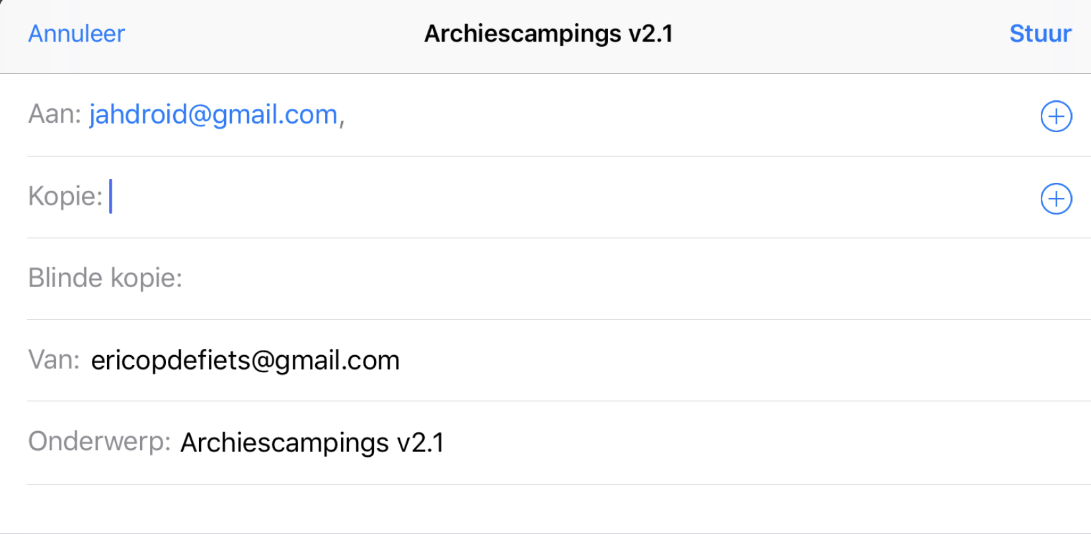Screen dimensions: 1091x534
Task: Tap the Kopie: label
Action: [x=65, y=197]
